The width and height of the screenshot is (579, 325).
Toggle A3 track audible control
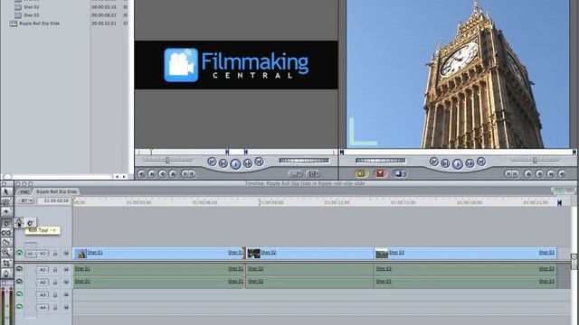tap(19, 295)
